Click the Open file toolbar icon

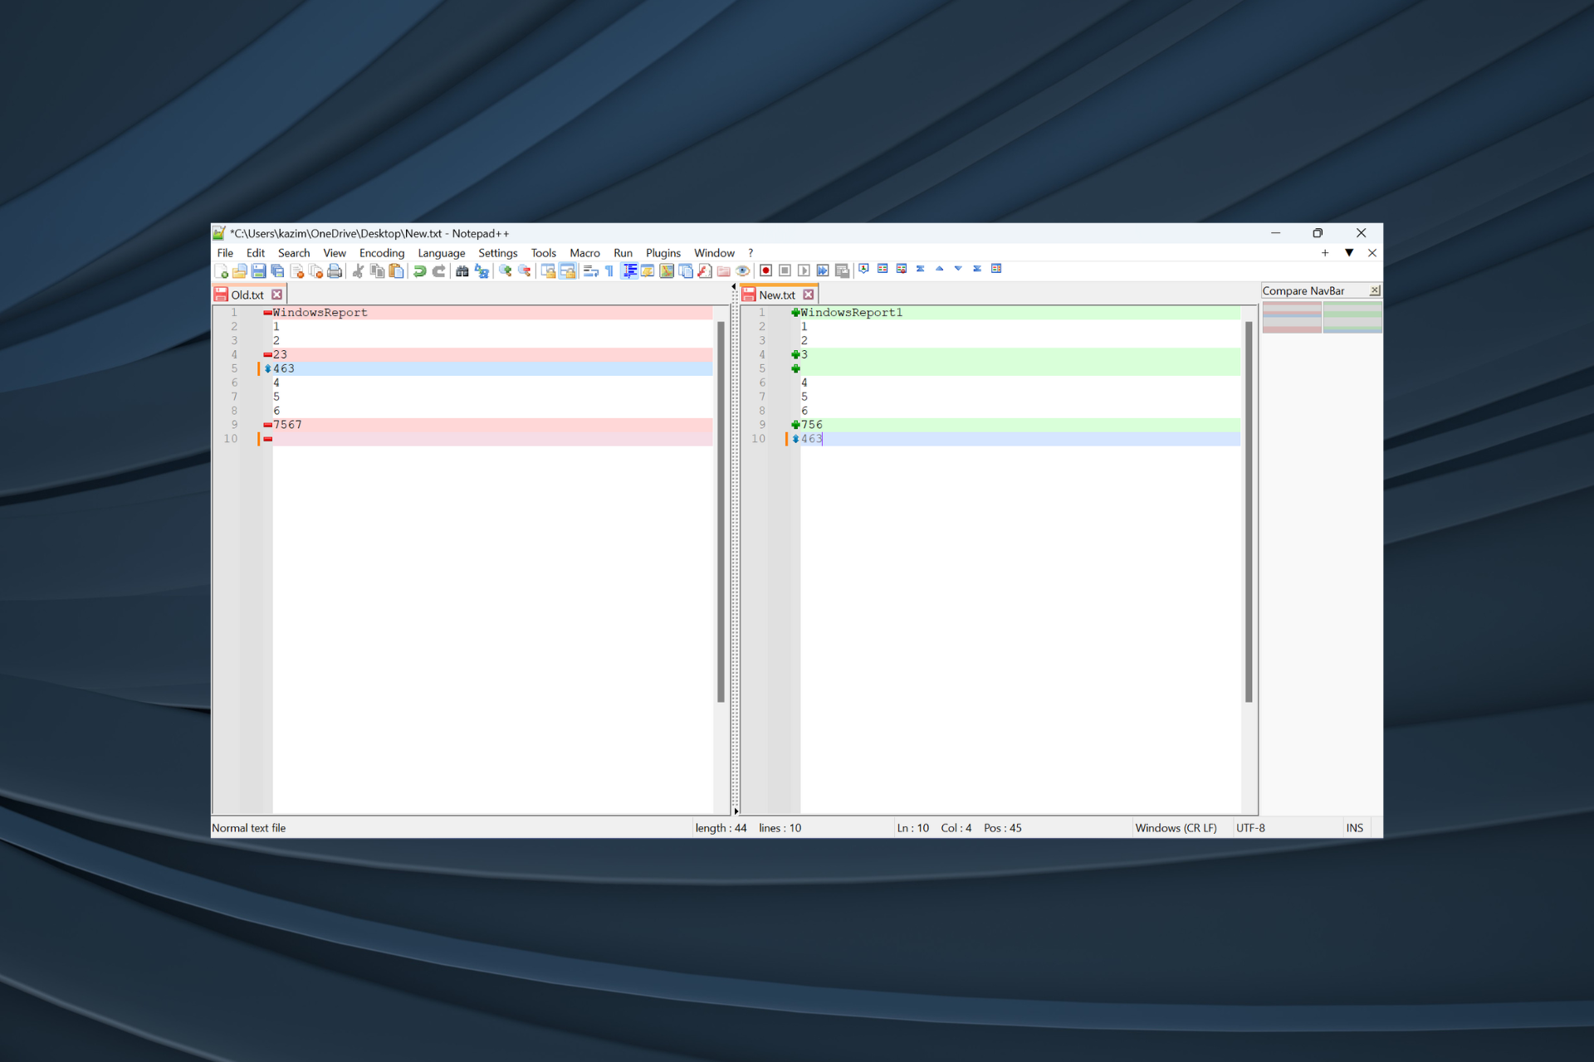click(240, 270)
